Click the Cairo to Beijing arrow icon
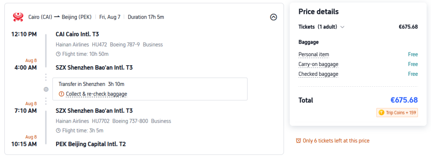The image size is (431, 157). (x=57, y=17)
